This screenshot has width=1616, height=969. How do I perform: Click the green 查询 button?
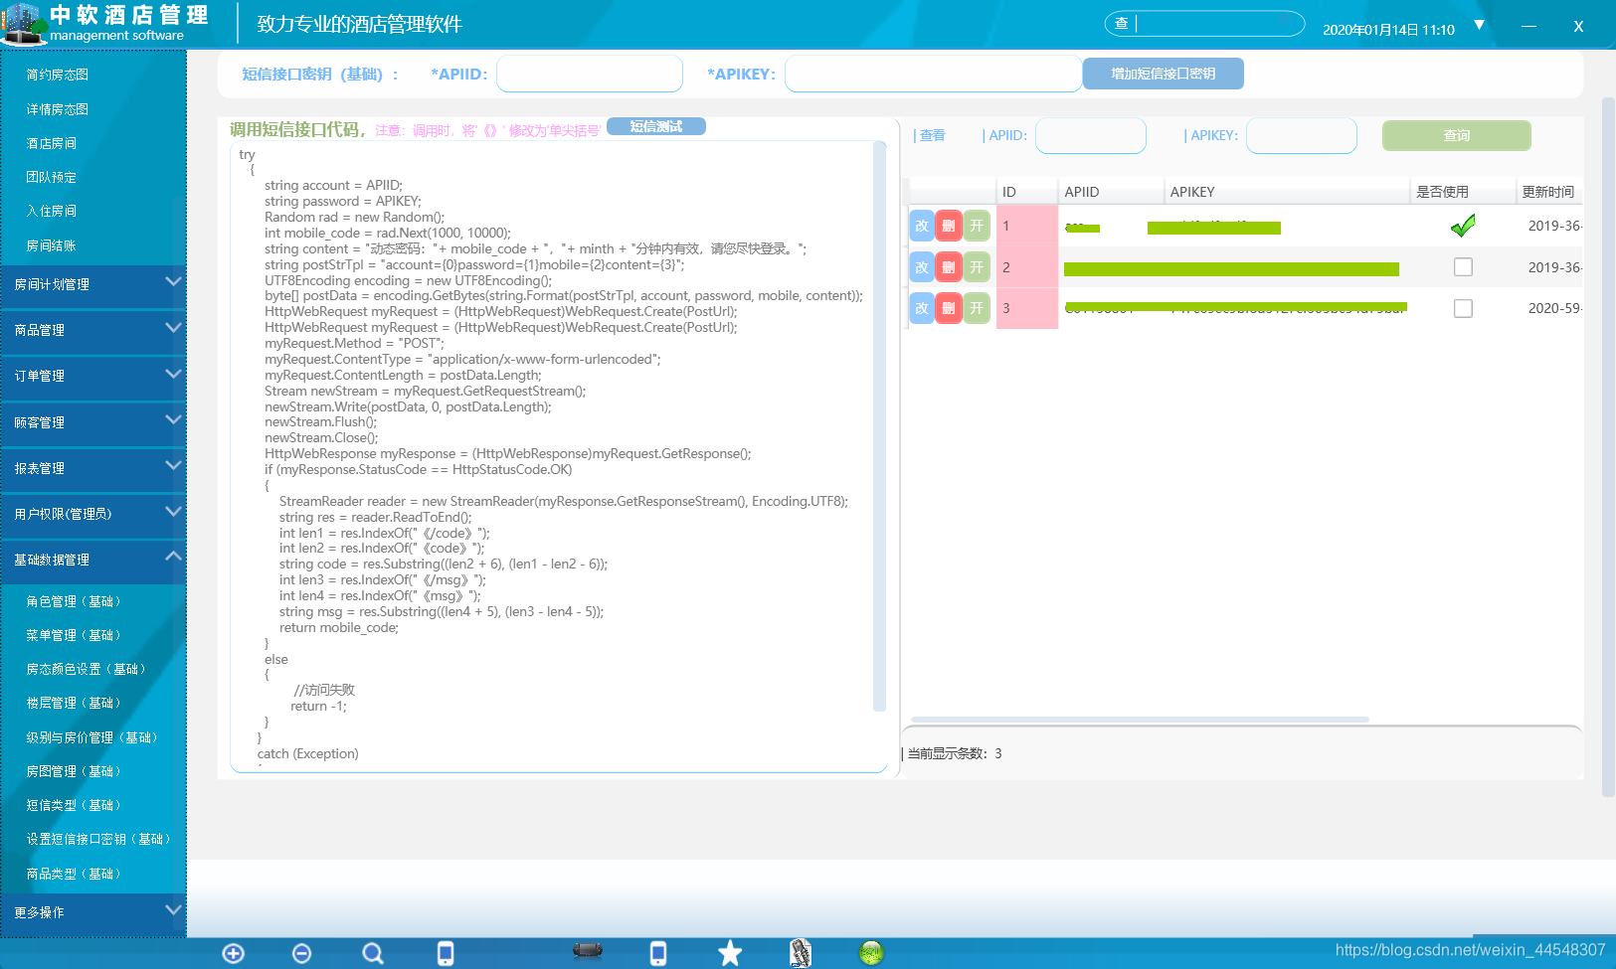[1457, 135]
